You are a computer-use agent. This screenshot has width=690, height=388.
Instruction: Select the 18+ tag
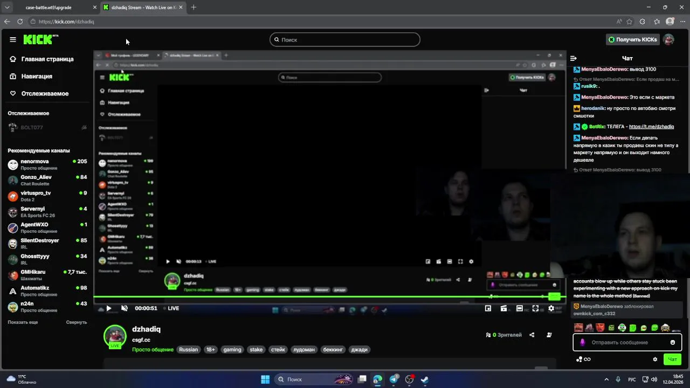click(210, 350)
